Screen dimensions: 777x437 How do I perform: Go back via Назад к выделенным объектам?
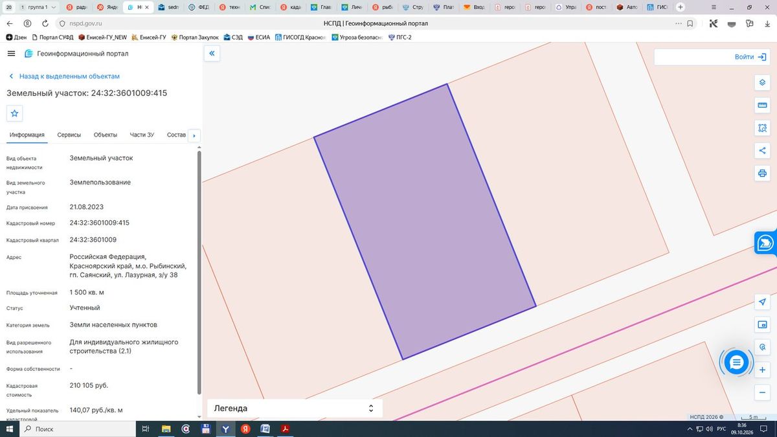(x=64, y=76)
